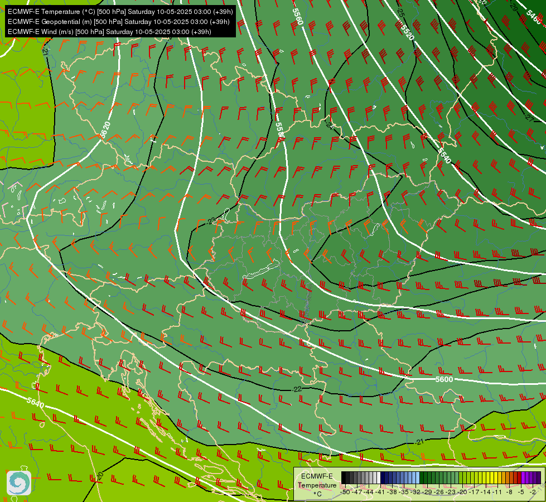Viewport: 546px width, 502px height.
Task: Click the 5600 geopotential contour label
Action: [x=444, y=379]
